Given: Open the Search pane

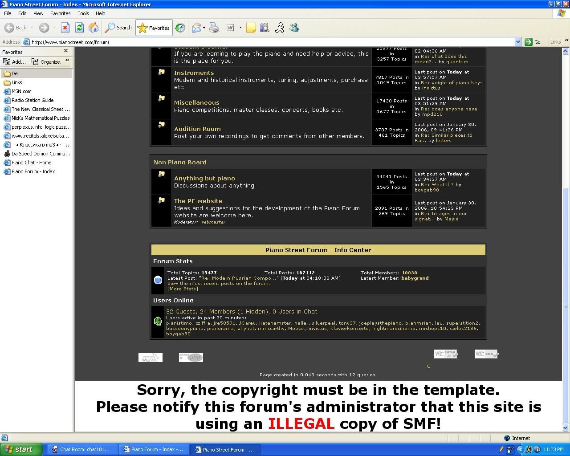Looking at the screenshot, I should click(x=118, y=28).
